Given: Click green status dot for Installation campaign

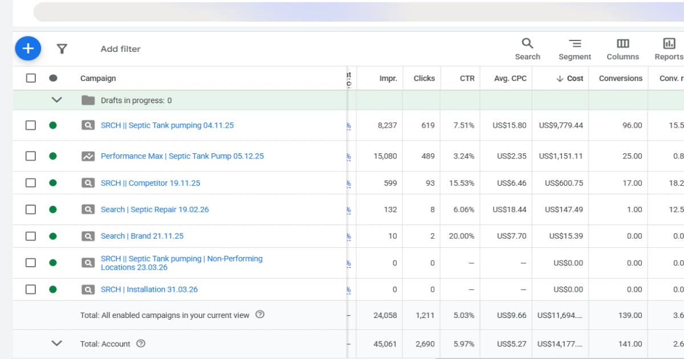Looking at the screenshot, I should point(53,289).
